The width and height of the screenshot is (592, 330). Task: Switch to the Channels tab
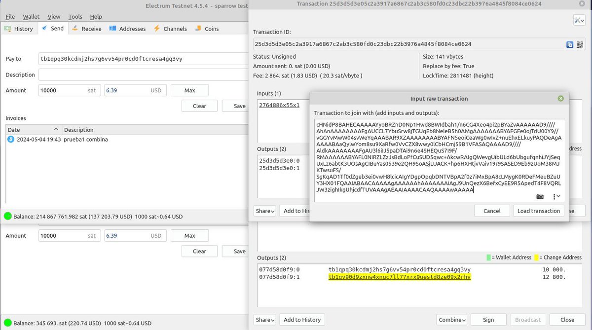coord(170,29)
